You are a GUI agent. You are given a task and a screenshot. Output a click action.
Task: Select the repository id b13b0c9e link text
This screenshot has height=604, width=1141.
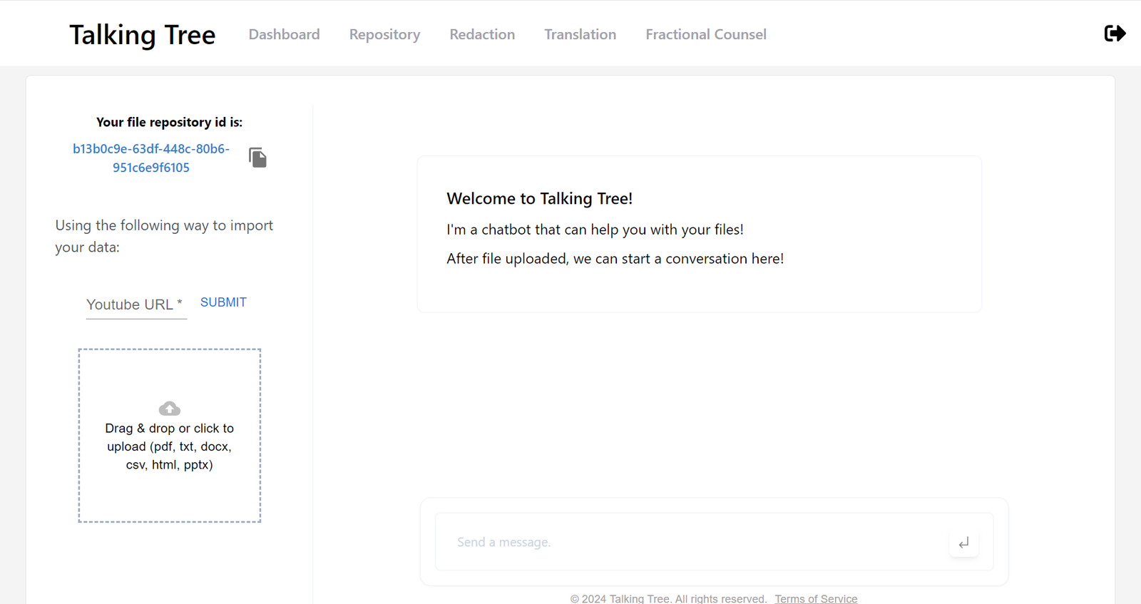(x=151, y=158)
